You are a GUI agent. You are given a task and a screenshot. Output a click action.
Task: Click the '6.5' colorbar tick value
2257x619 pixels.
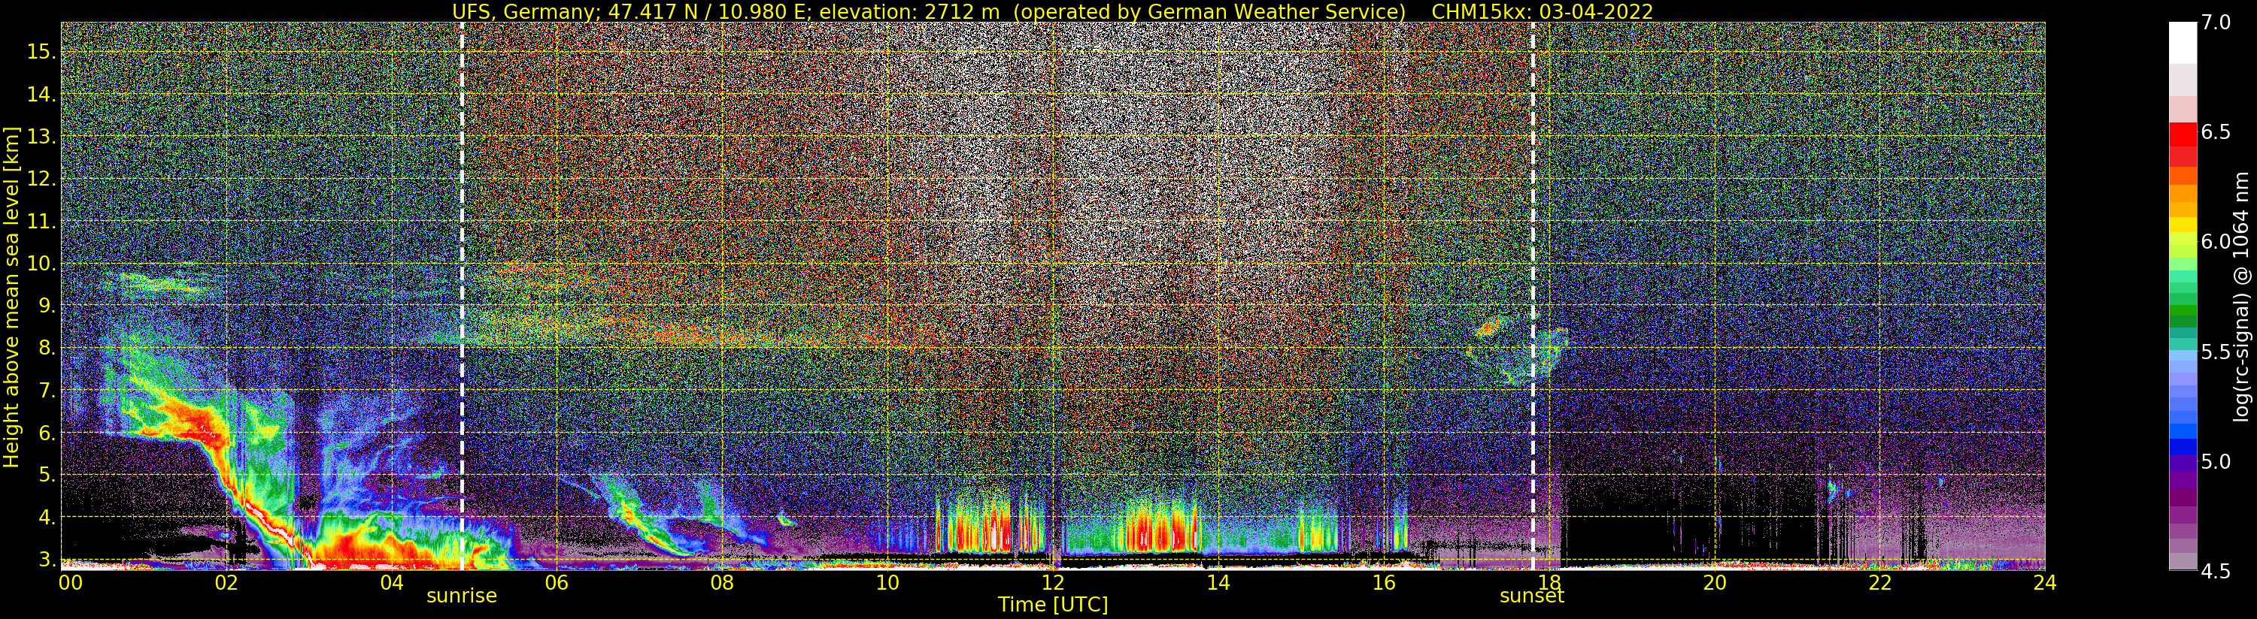pos(2216,132)
